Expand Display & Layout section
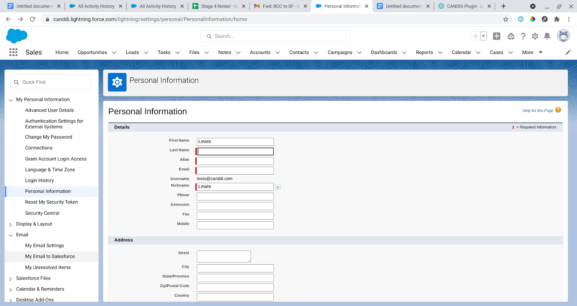The height and width of the screenshot is (306, 577). pyautogui.click(x=10, y=225)
